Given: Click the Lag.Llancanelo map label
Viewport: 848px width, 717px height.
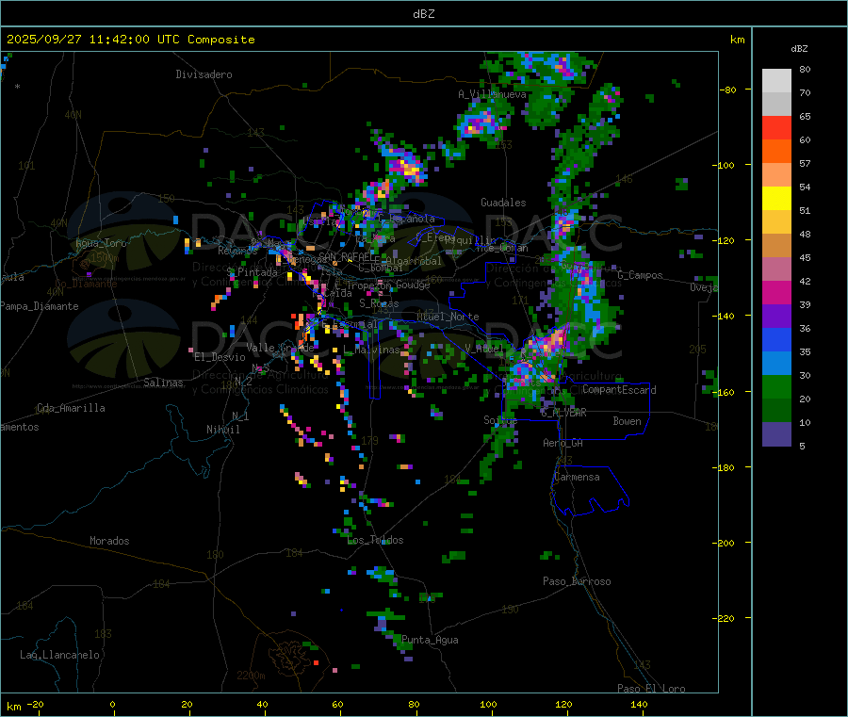Looking at the screenshot, I should click(60, 655).
